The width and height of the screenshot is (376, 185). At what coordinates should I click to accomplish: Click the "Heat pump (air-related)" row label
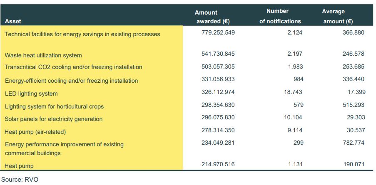pyautogui.click(x=35, y=132)
